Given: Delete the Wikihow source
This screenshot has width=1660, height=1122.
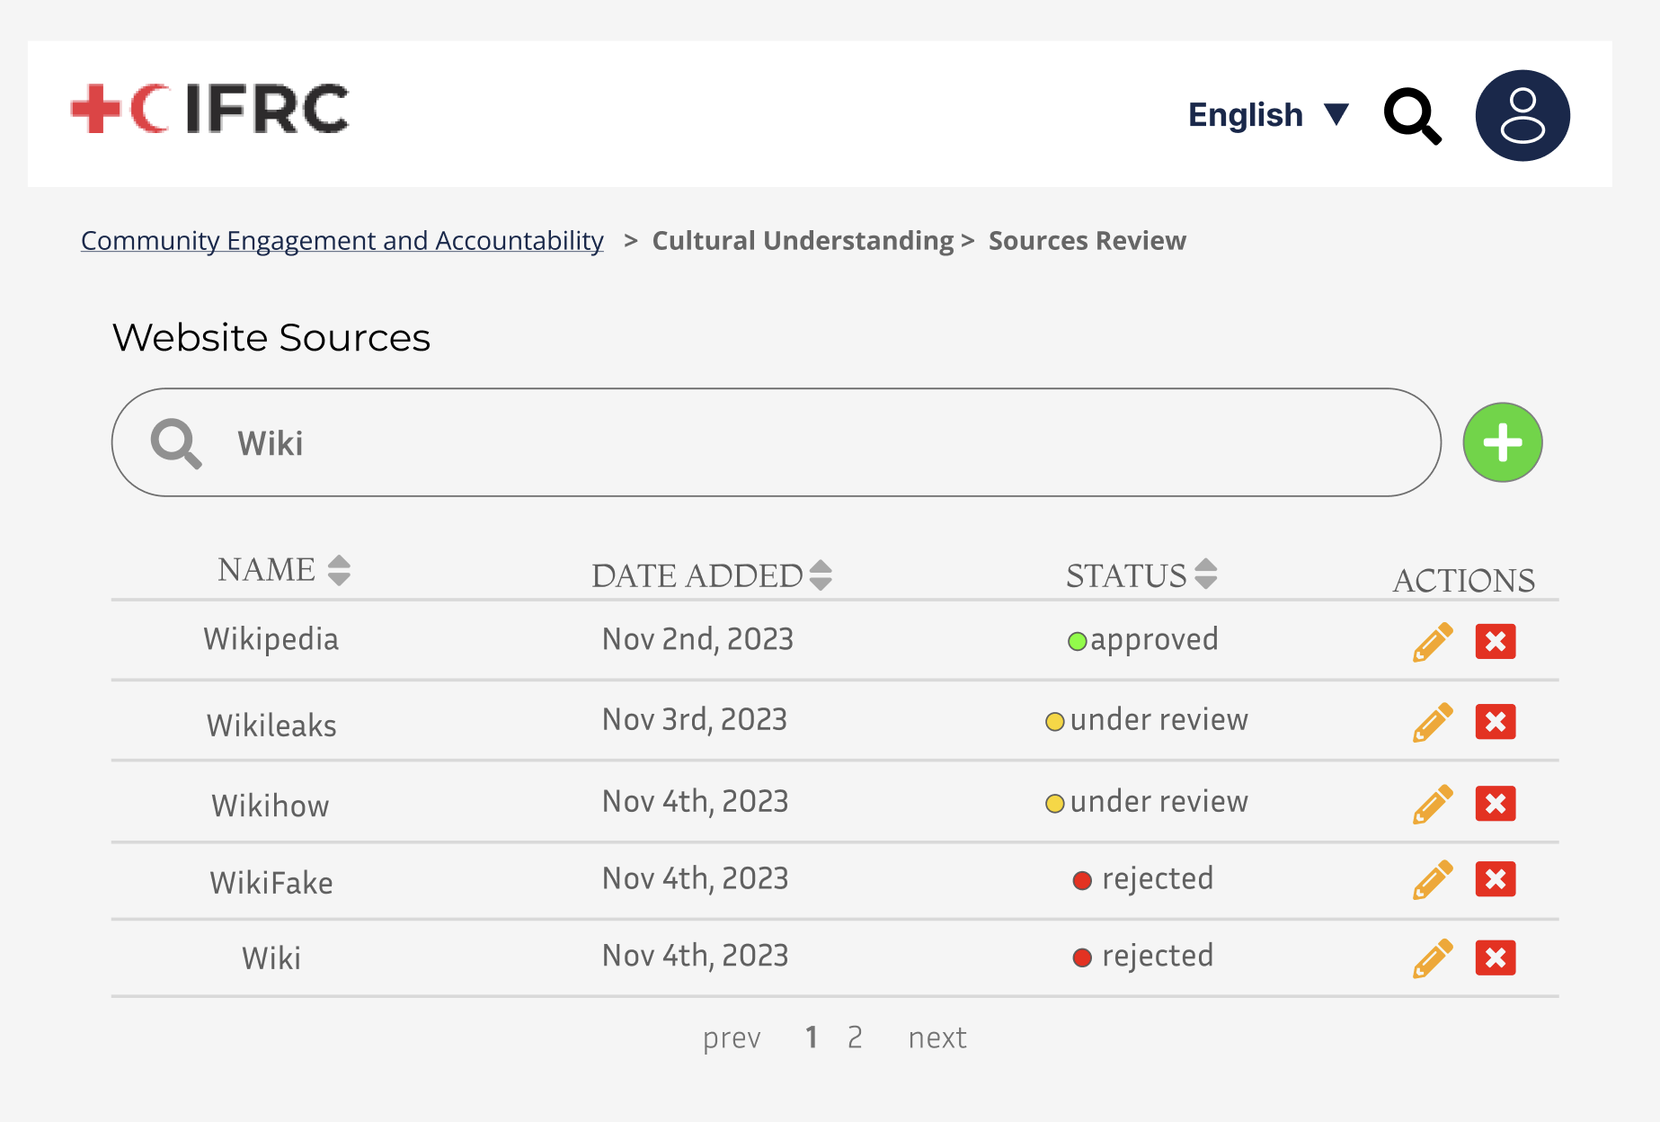Looking at the screenshot, I should [1496, 804].
